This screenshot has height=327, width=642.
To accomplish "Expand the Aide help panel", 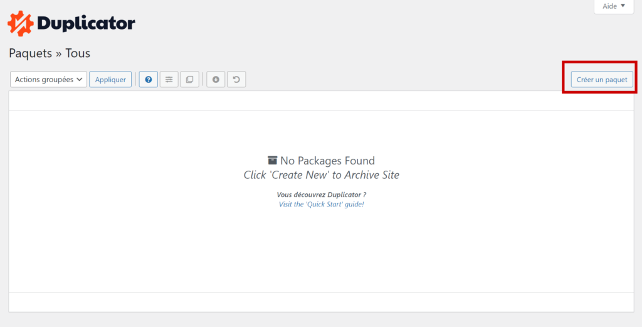I will [x=614, y=6].
